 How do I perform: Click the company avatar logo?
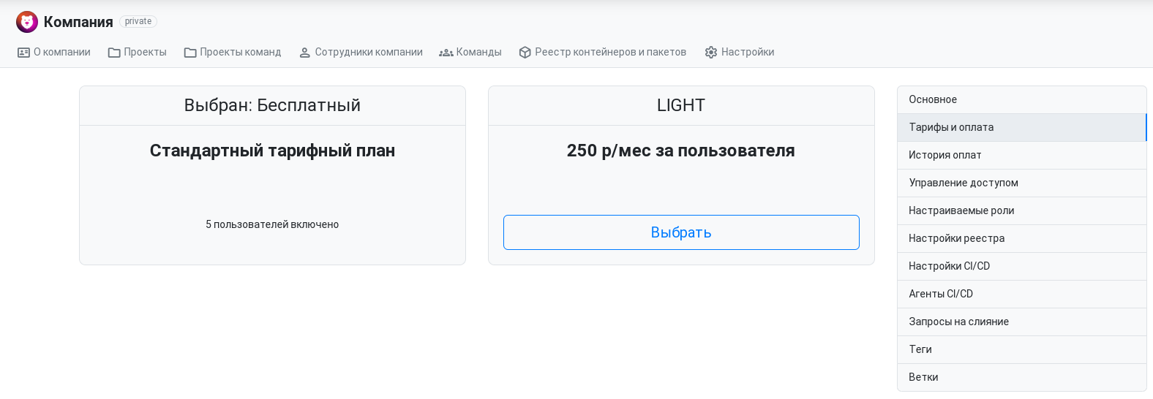coord(27,22)
